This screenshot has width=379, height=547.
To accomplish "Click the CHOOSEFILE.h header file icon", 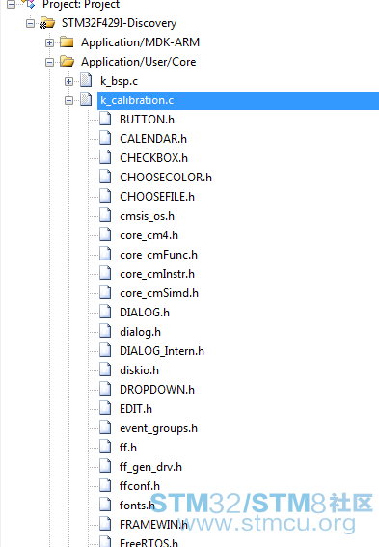I will tap(105, 196).
